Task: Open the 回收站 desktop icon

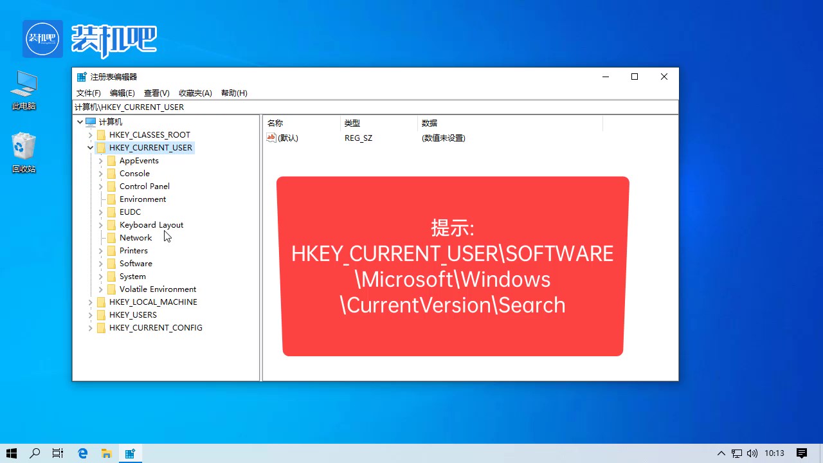Action: (23, 147)
